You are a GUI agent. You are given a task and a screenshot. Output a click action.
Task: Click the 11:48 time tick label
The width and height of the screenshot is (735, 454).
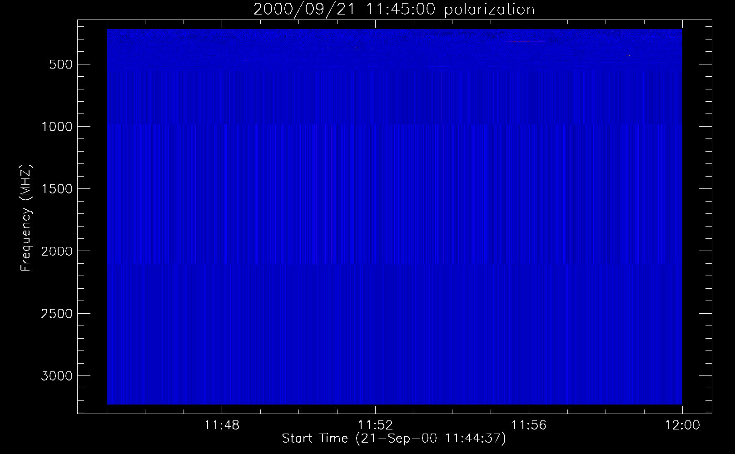coord(222,426)
